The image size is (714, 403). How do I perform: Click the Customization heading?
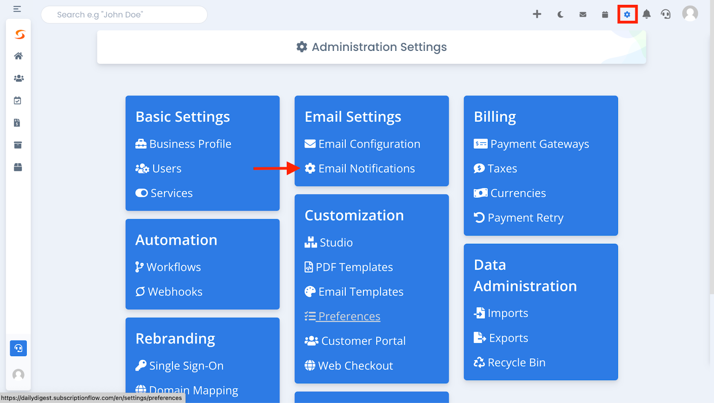click(354, 215)
